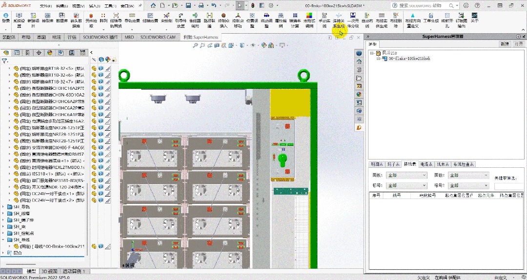Run the 自动布线 auto routing tool
The image size is (527, 280).
point(367,20)
